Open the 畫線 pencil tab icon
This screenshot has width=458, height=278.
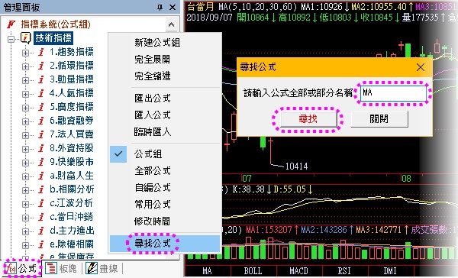92,268
